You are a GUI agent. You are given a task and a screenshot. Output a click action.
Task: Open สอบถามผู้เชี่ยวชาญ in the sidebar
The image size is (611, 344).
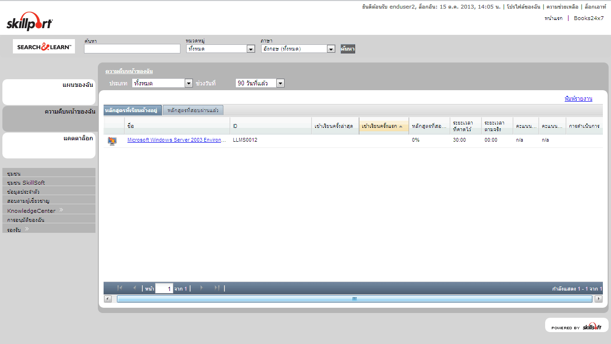point(49,200)
